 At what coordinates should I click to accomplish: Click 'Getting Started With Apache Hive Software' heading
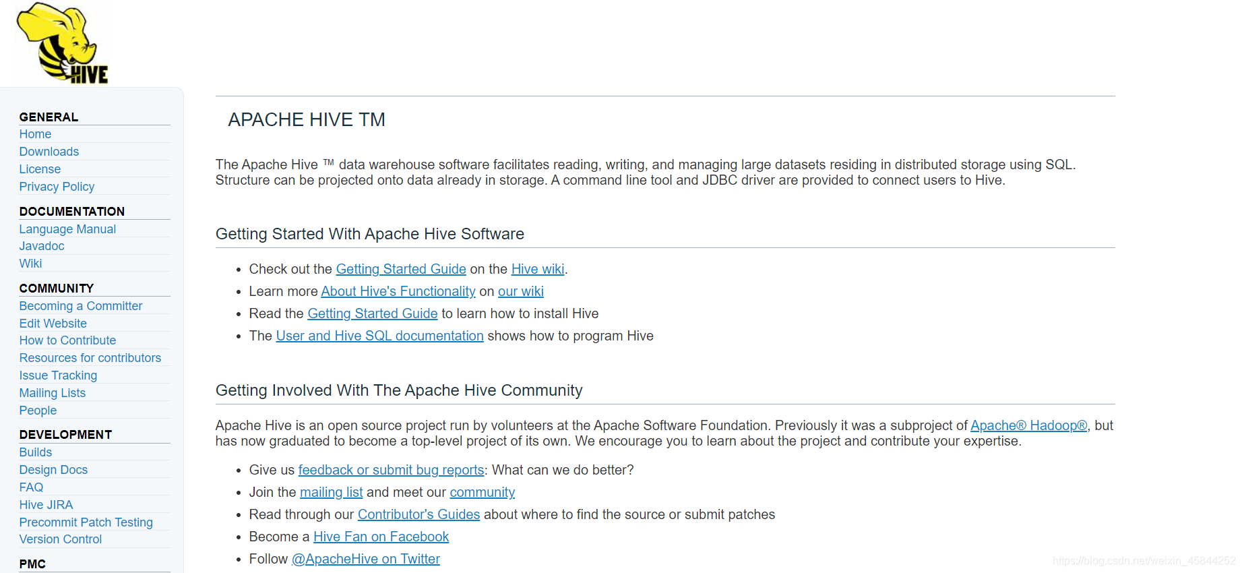[x=370, y=234]
